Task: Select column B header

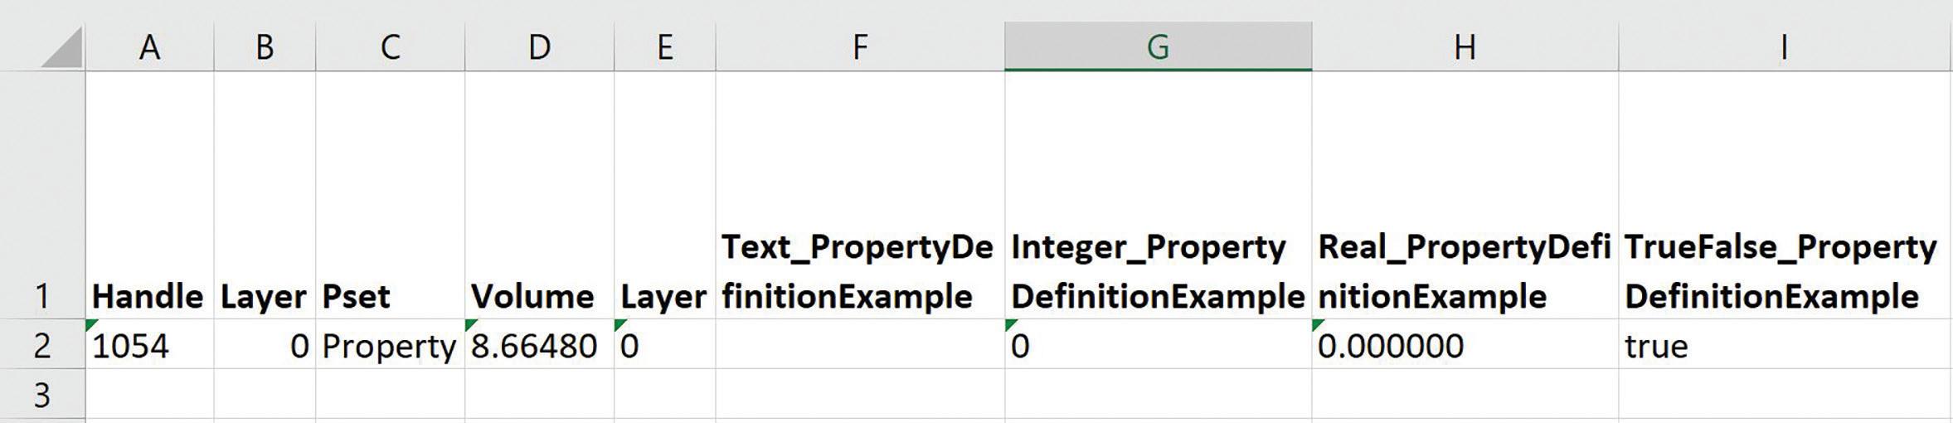Action: [265, 48]
